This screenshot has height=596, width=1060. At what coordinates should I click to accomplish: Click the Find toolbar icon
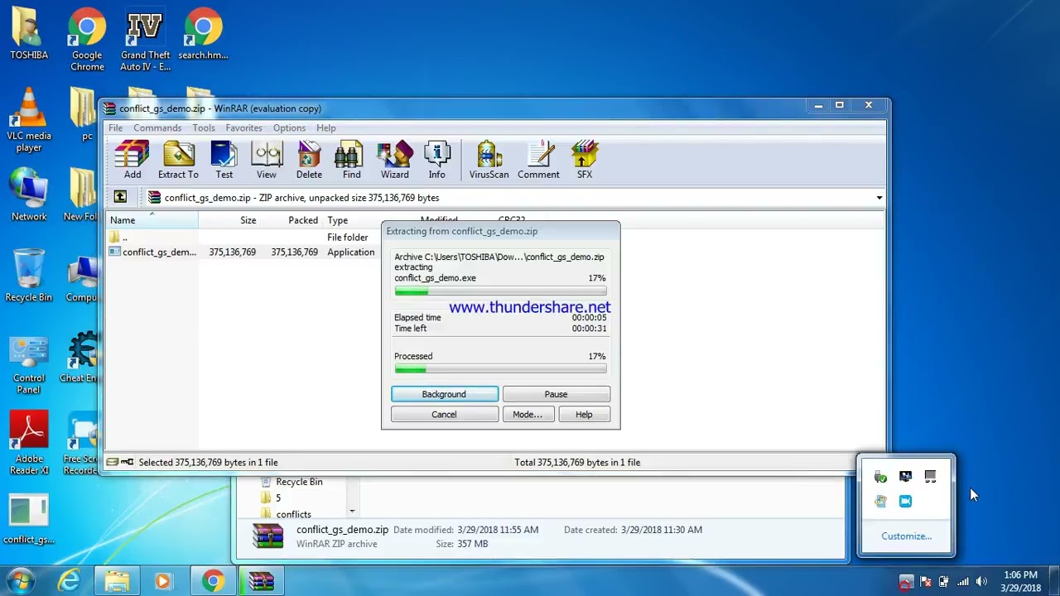pos(352,160)
